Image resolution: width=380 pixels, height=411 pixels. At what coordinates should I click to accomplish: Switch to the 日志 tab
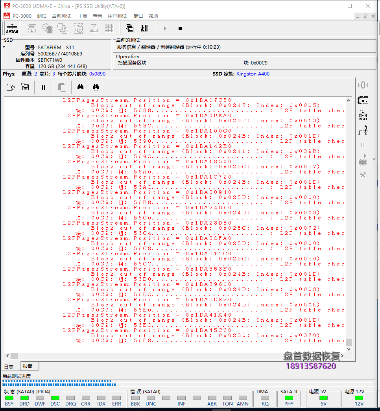point(9,367)
